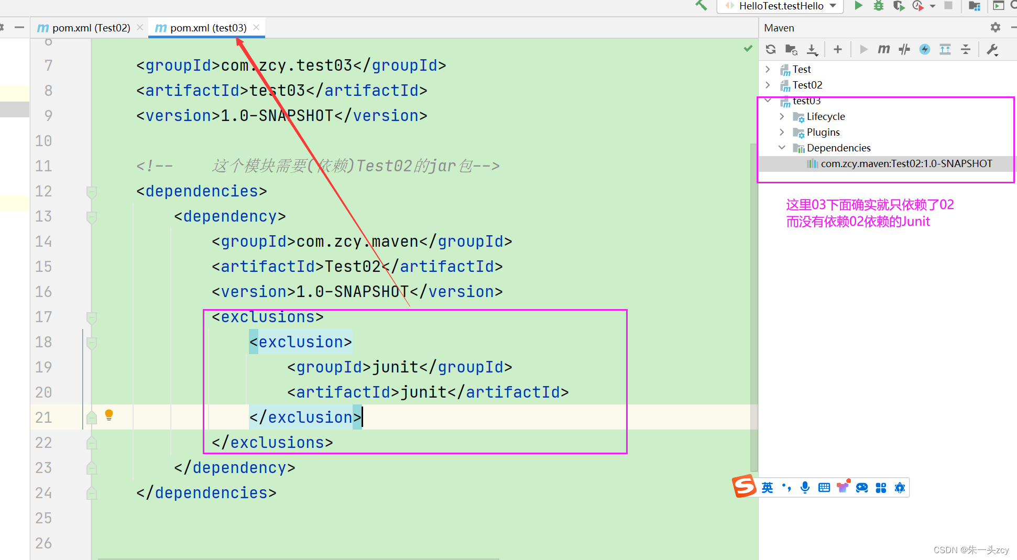Click the Sogou voice input microphone icon
This screenshot has height=560, width=1017.
tap(805, 488)
